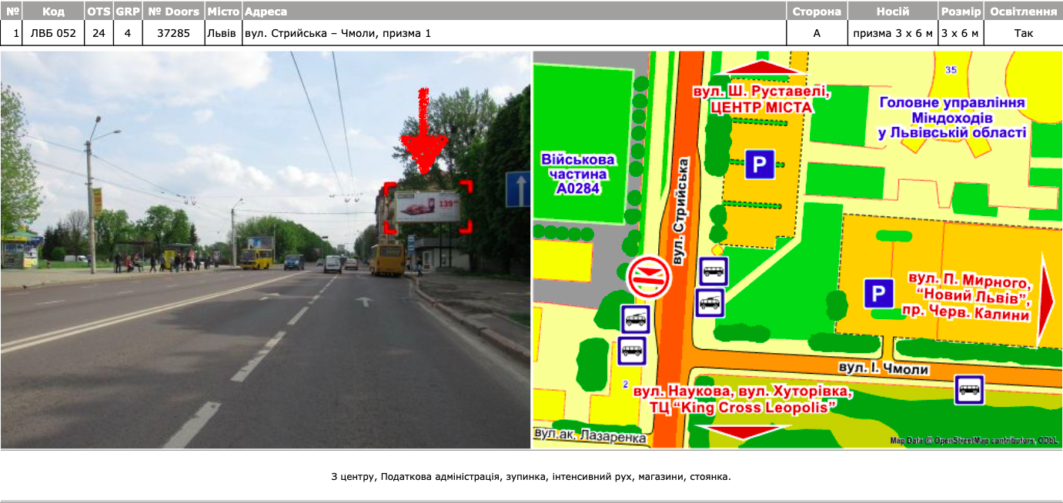This screenshot has width=1063, height=503.
Task: Click the trolleybus icon left of вул. Стрийська
Action: [x=637, y=319]
